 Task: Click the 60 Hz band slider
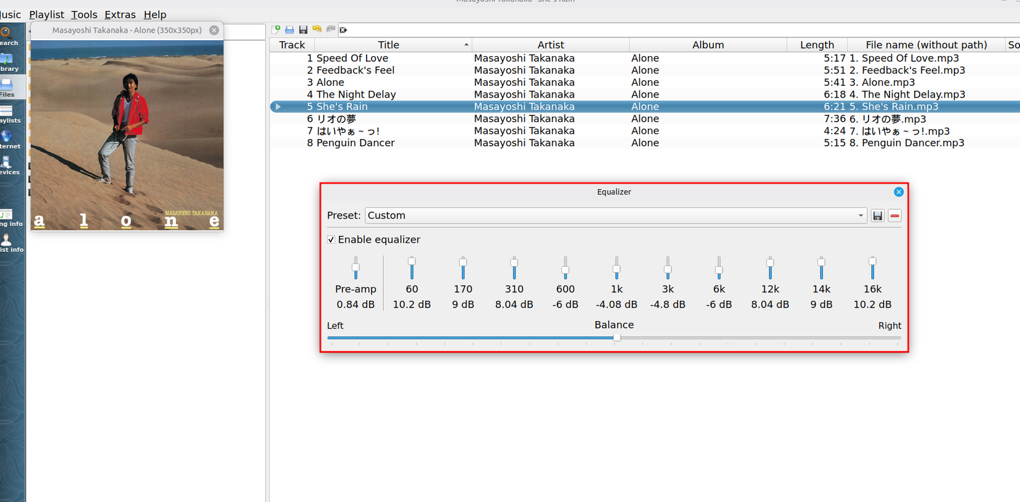pyautogui.click(x=412, y=268)
